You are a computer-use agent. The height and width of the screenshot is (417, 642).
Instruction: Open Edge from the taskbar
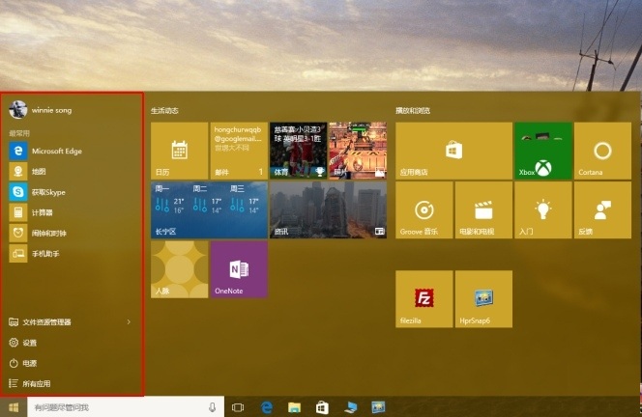(x=267, y=407)
